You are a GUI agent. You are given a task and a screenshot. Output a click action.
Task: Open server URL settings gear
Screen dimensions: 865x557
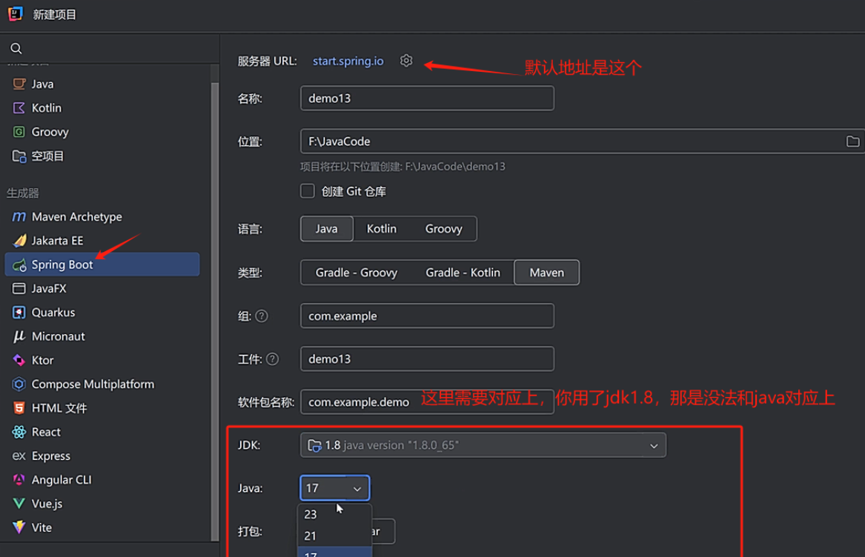[x=406, y=61]
